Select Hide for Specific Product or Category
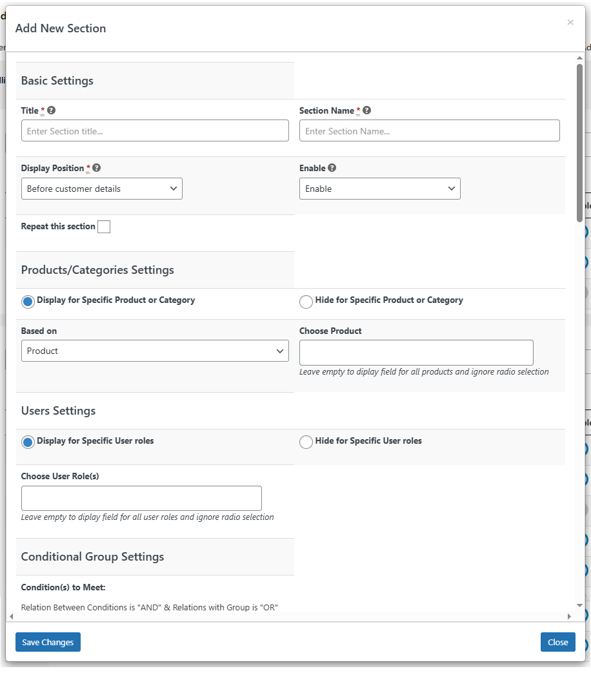Screen dimensions: 591x673 (306, 302)
